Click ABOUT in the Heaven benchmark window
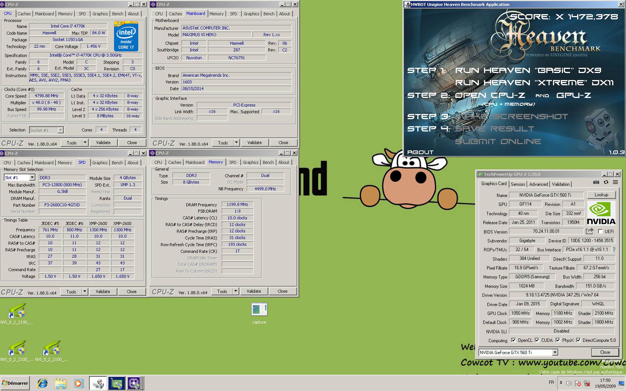 pyautogui.click(x=420, y=152)
